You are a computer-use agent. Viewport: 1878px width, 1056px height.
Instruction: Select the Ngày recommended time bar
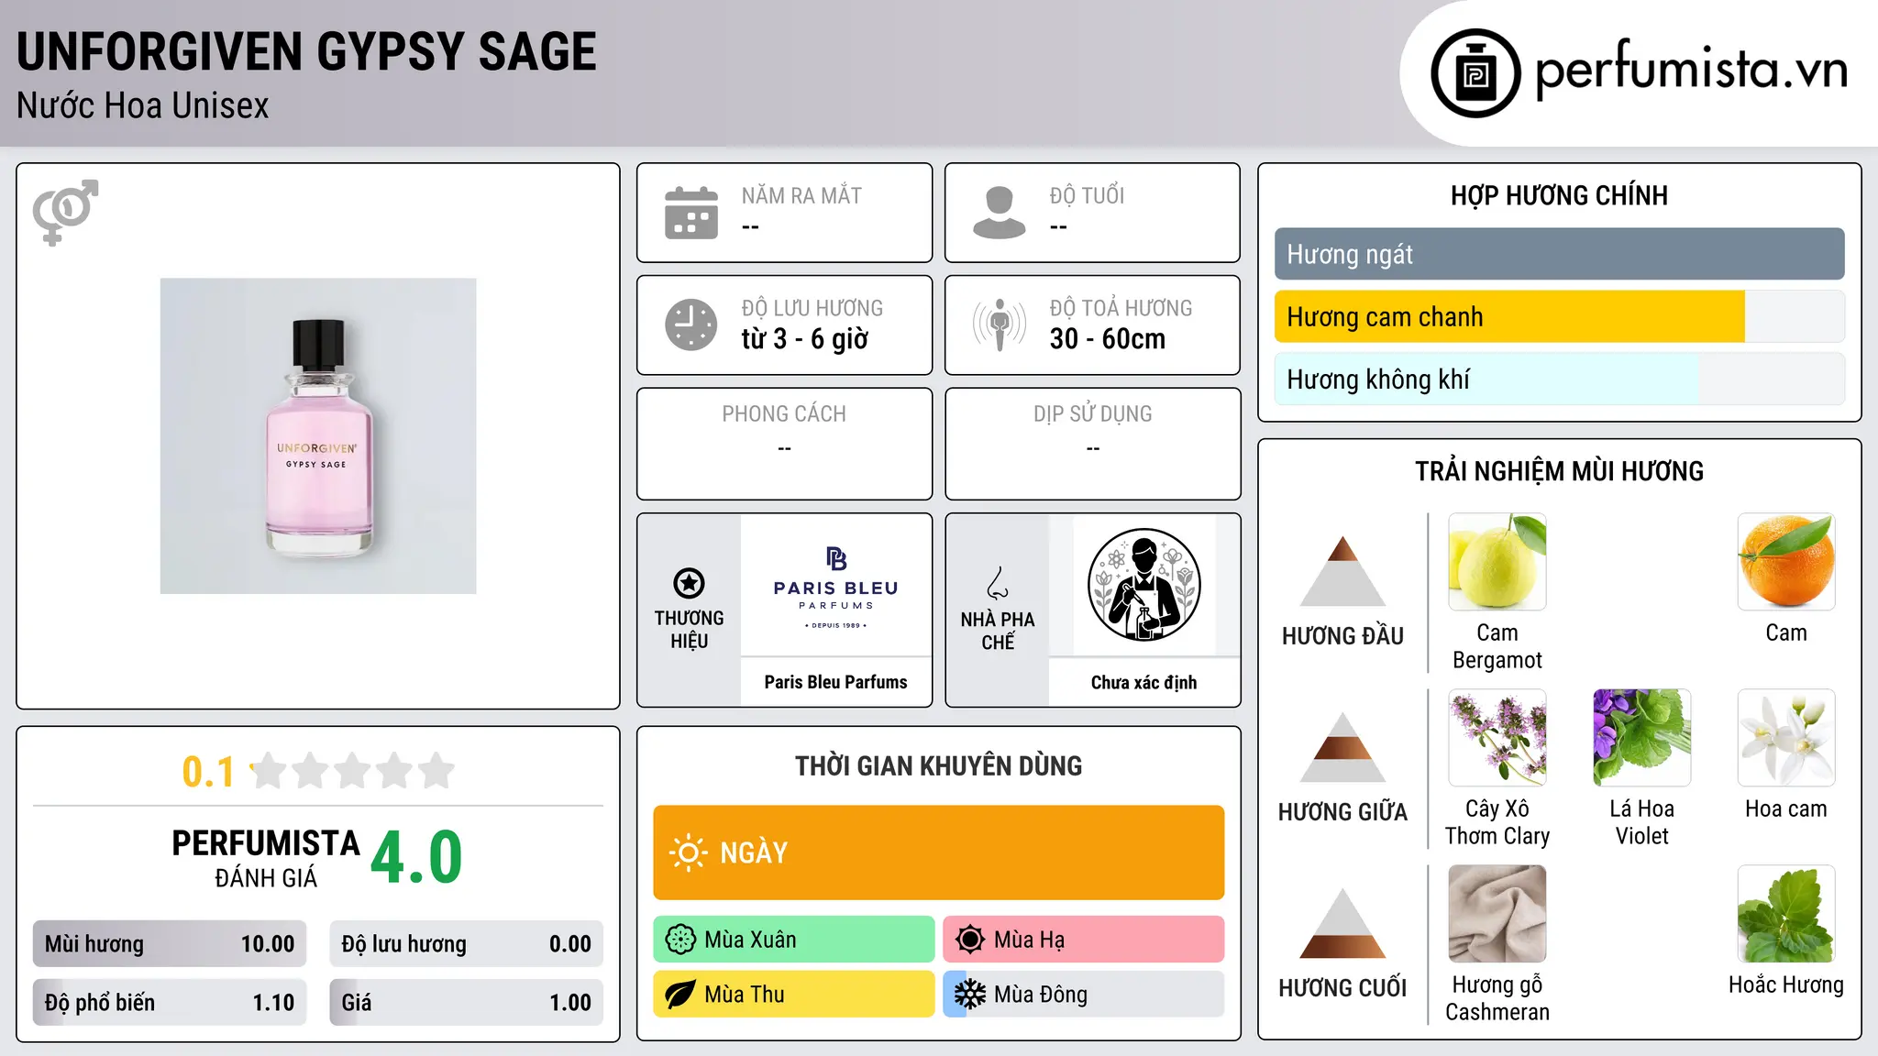tap(939, 852)
